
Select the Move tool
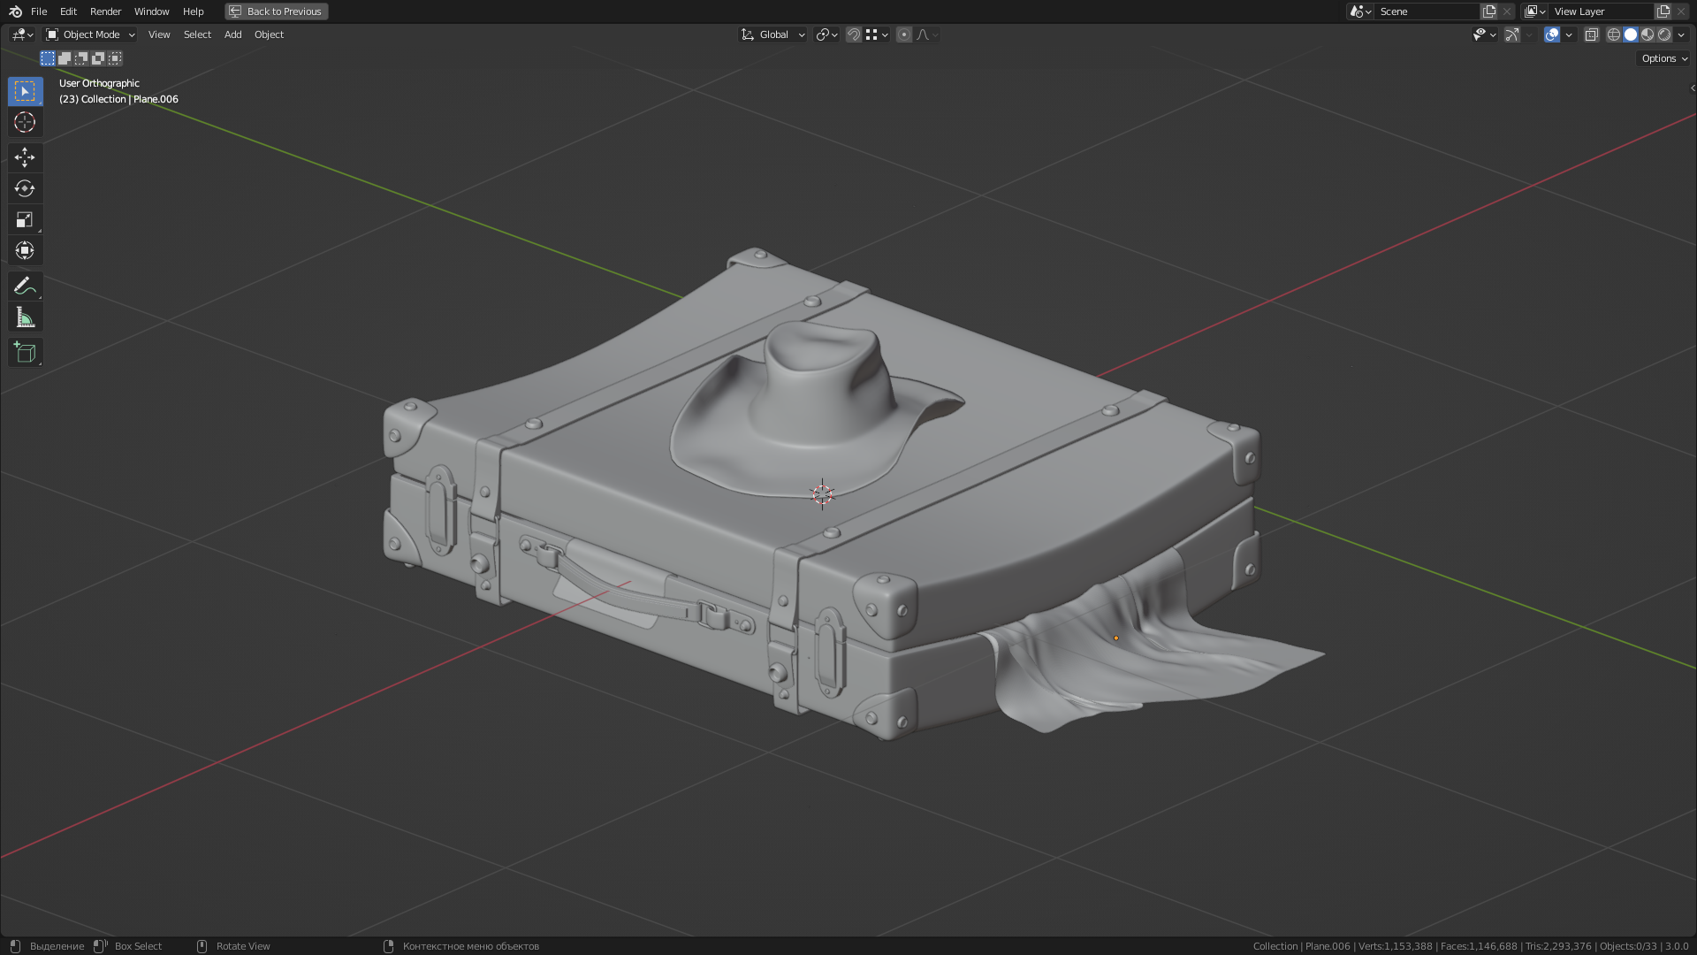(x=25, y=157)
